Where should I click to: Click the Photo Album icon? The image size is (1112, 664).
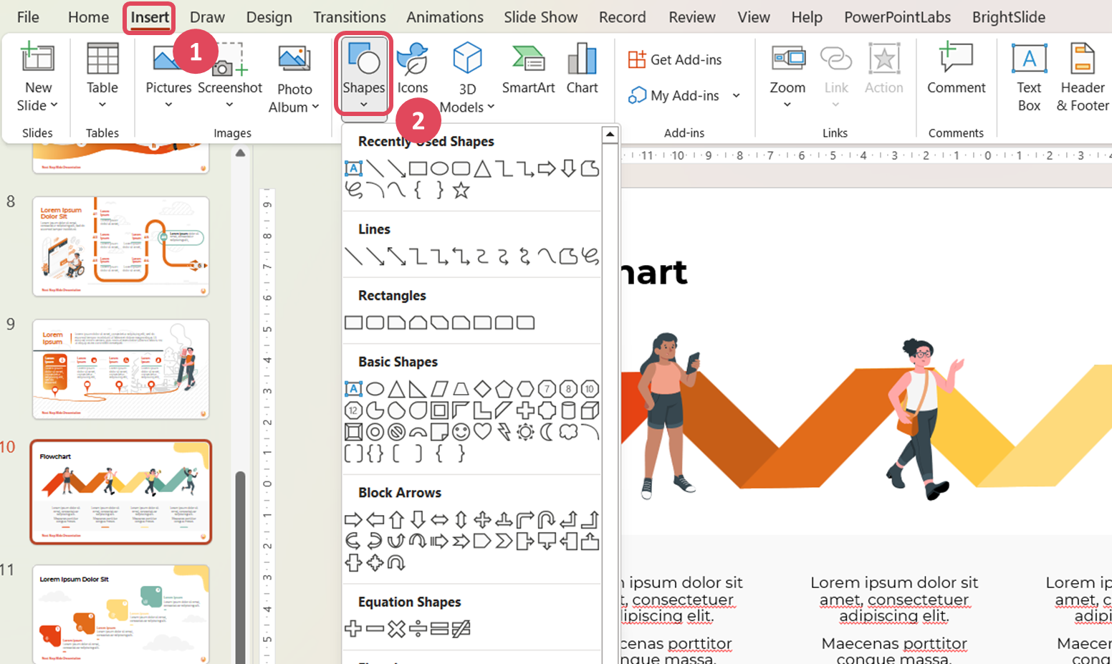click(294, 60)
